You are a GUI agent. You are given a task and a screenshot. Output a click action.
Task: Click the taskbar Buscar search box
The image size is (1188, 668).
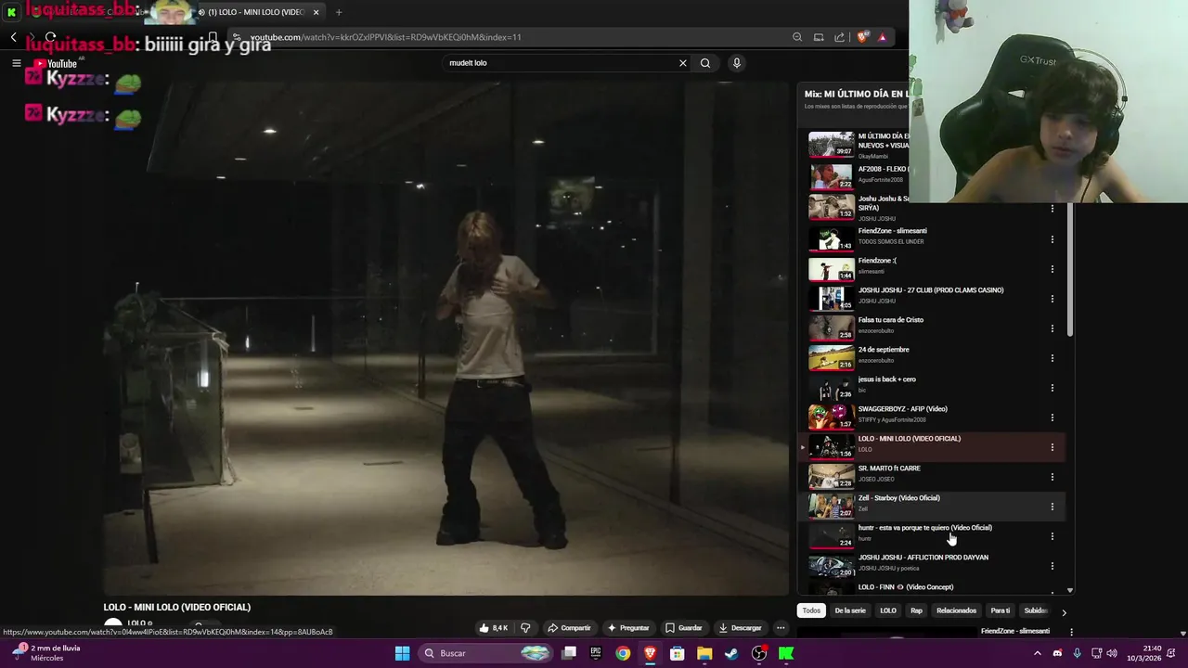(486, 653)
